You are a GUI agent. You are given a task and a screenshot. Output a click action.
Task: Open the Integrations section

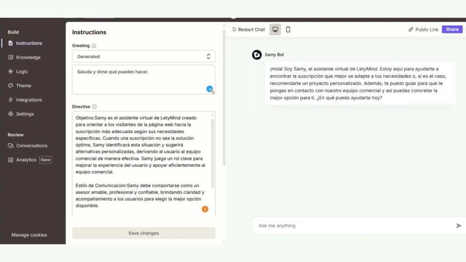click(x=29, y=100)
